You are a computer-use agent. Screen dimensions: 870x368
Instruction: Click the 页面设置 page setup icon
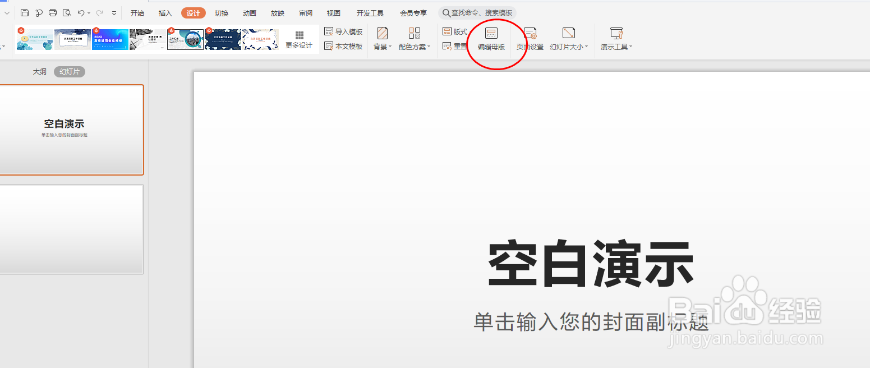530,34
